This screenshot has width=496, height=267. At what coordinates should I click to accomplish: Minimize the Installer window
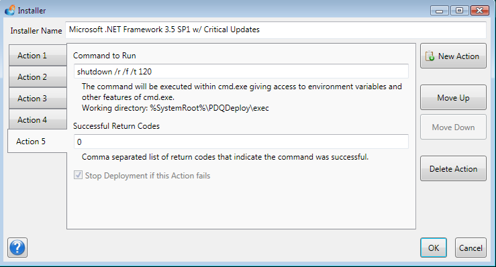[439, 11]
